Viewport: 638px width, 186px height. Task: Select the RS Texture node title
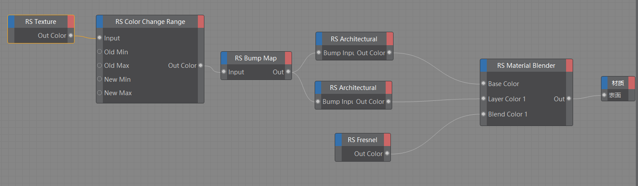[x=41, y=22]
